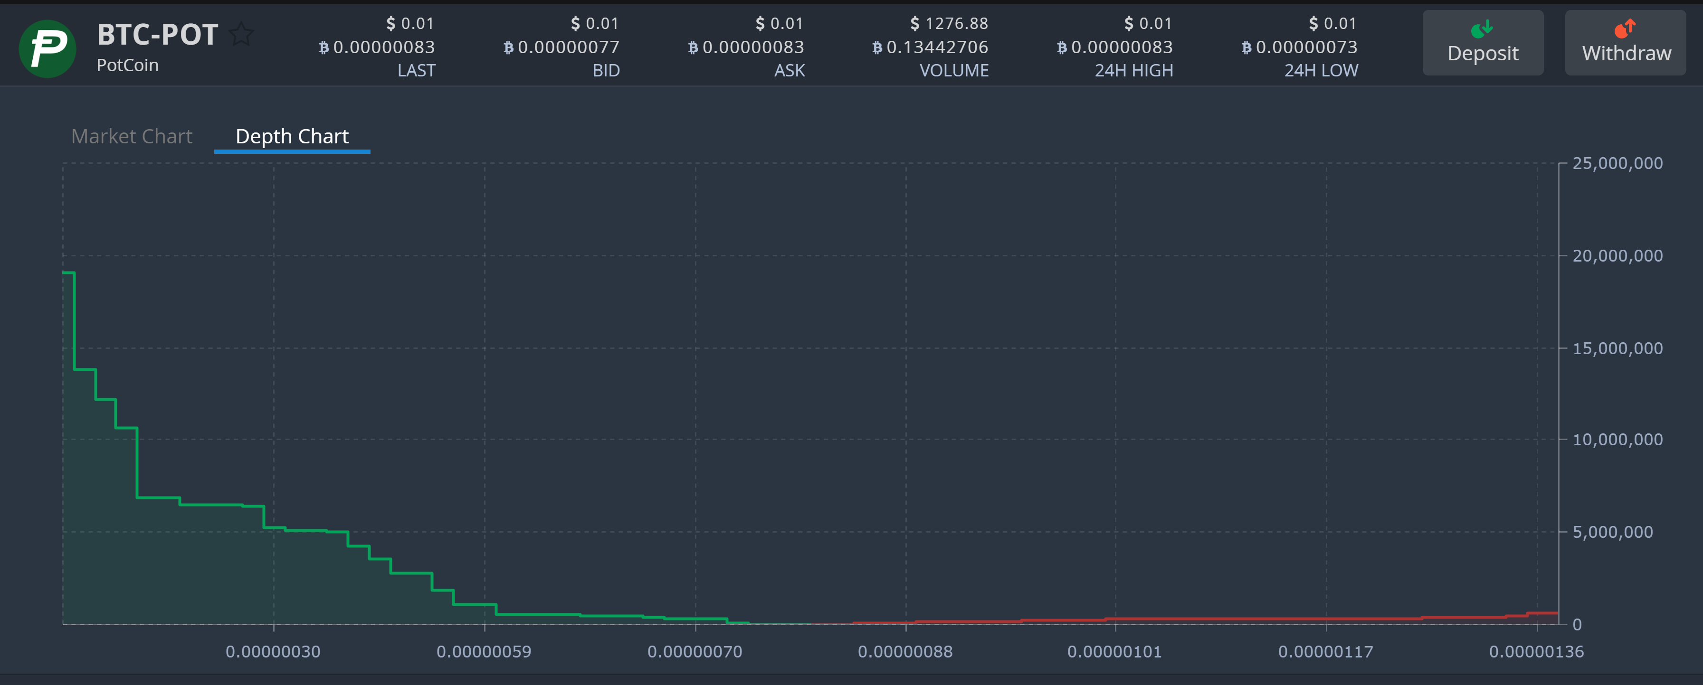Click the red withdraw arrow icon

1624,28
